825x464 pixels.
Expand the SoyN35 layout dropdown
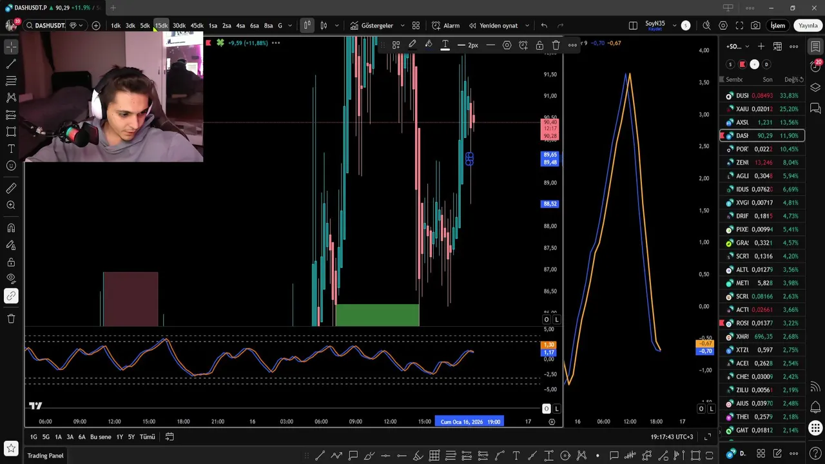674,26
